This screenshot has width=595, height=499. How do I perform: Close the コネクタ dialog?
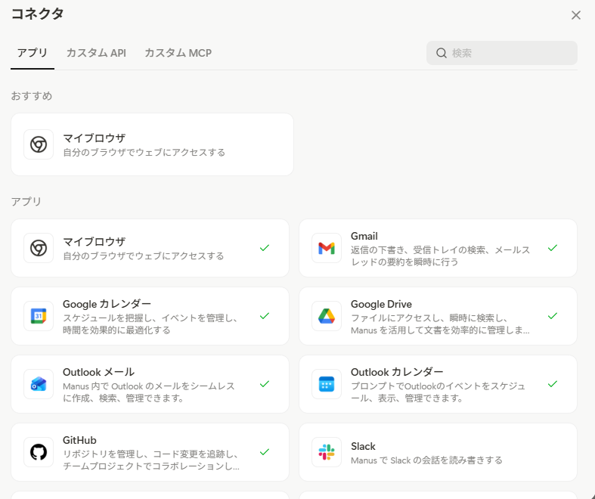576,15
